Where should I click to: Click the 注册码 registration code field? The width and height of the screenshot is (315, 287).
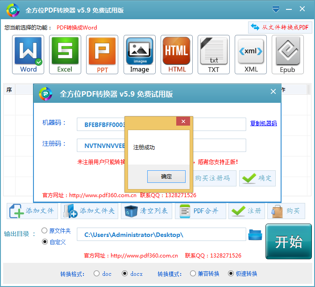[162, 145]
